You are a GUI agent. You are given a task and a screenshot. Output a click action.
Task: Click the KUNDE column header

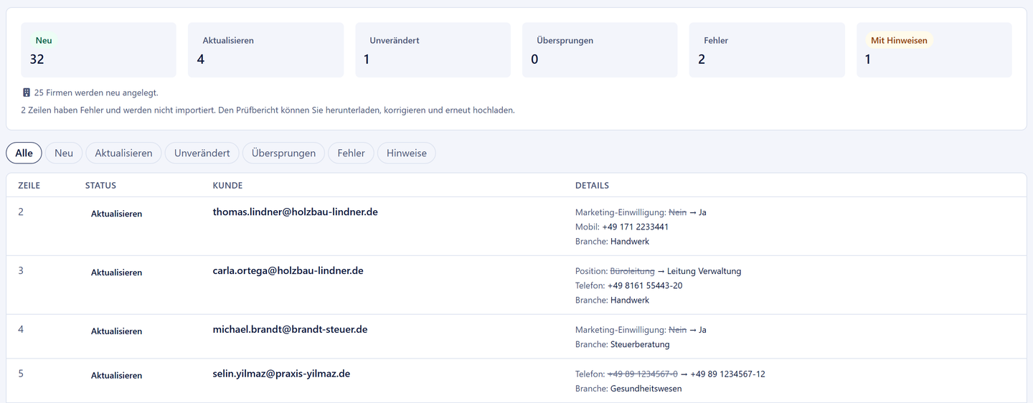pos(227,185)
